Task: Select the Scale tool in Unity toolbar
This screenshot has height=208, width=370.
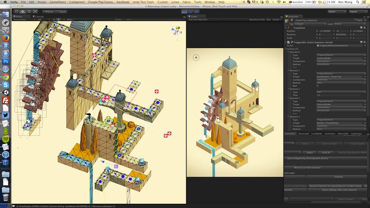Action: tap(35, 12)
